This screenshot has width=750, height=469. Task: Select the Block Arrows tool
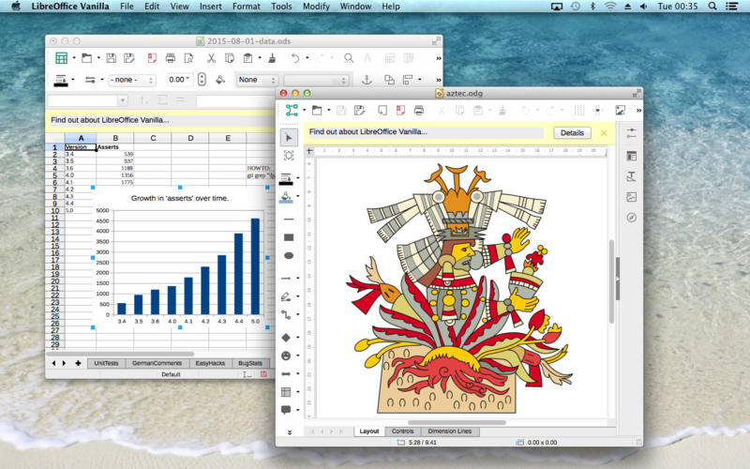click(286, 373)
